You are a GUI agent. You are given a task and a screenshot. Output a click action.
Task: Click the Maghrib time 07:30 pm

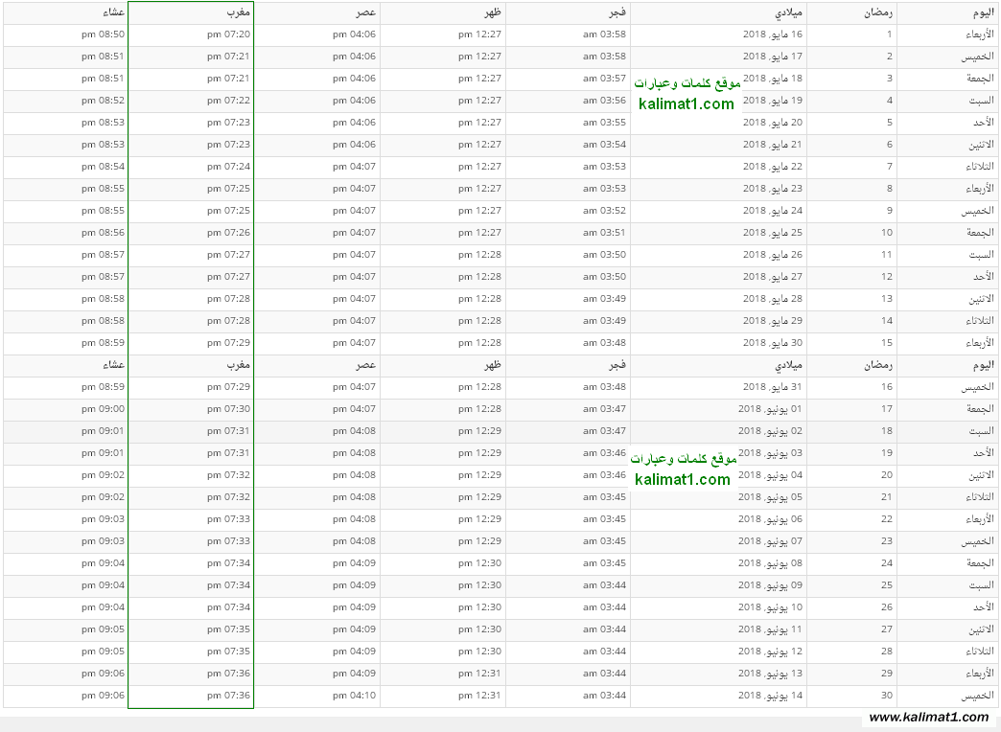(228, 409)
